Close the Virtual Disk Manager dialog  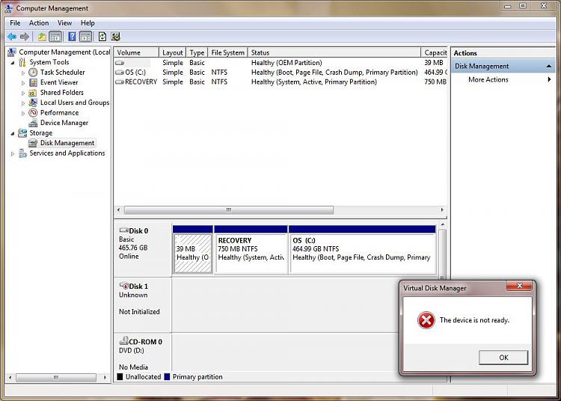520,286
